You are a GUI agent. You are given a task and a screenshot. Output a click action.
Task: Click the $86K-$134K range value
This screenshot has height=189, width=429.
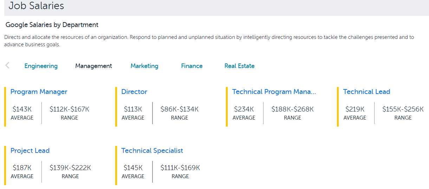point(180,109)
